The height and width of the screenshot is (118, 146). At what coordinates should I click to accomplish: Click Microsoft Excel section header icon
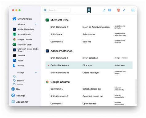click(47, 20)
